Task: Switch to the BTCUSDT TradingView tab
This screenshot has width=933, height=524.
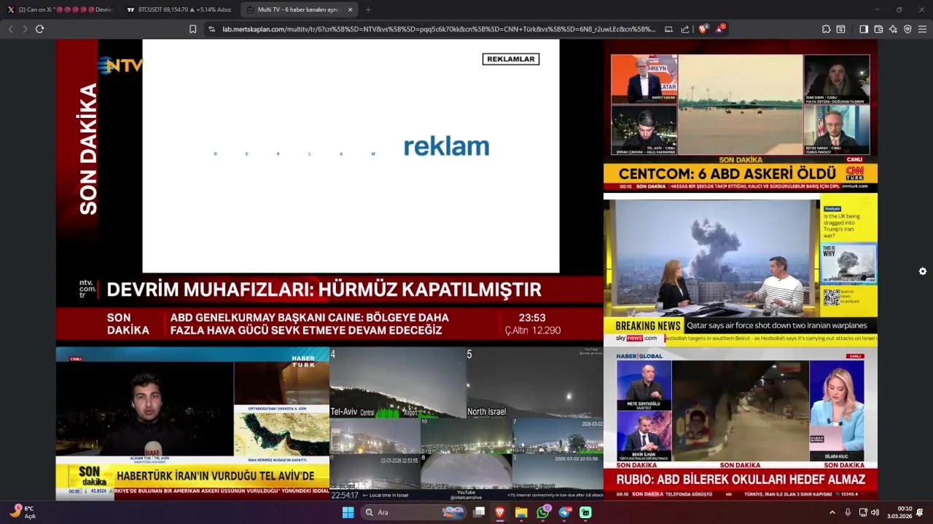Action: 179,9
